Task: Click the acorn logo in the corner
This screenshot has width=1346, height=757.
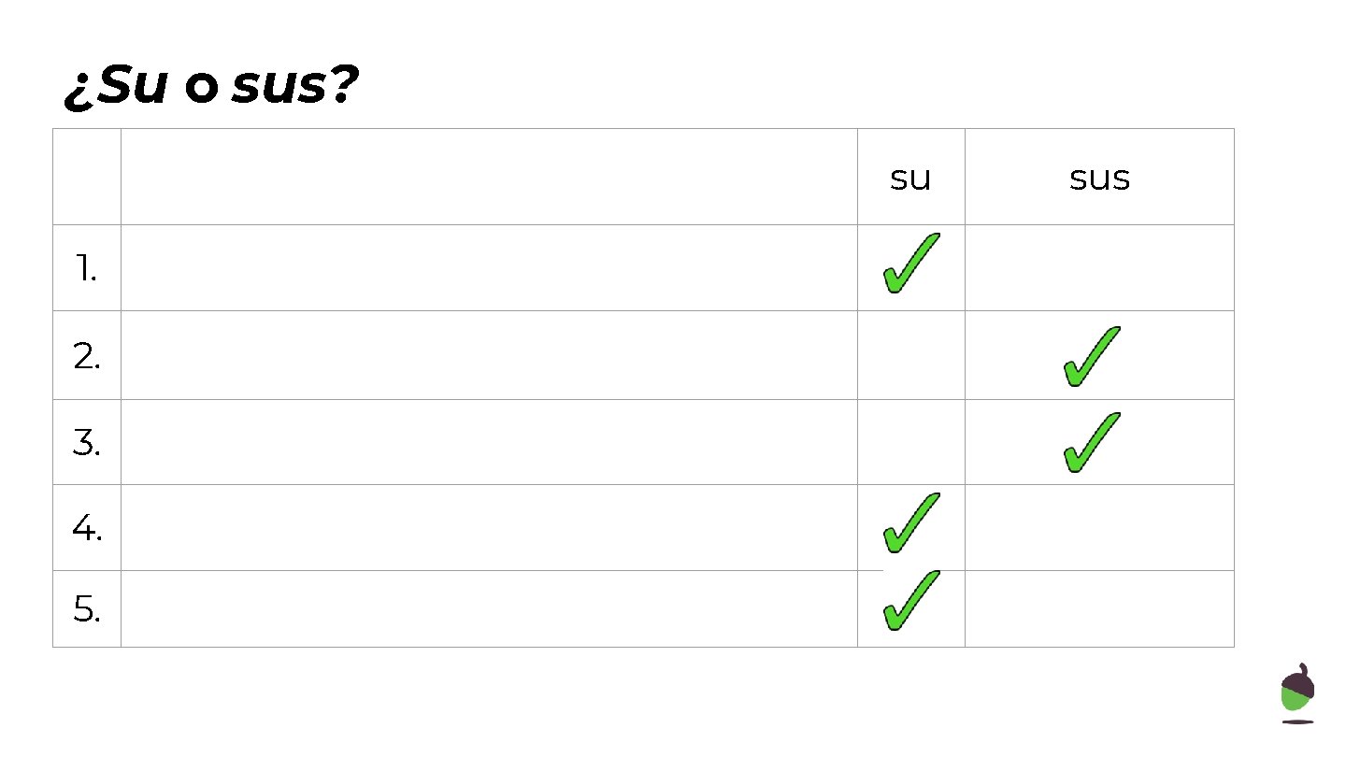Action: pos(1297,693)
